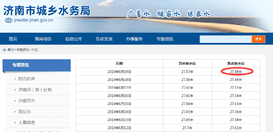Viewport: 273px width, 132px height.
Task: Click the circled 27.48米 water level value
Action: coord(236,72)
